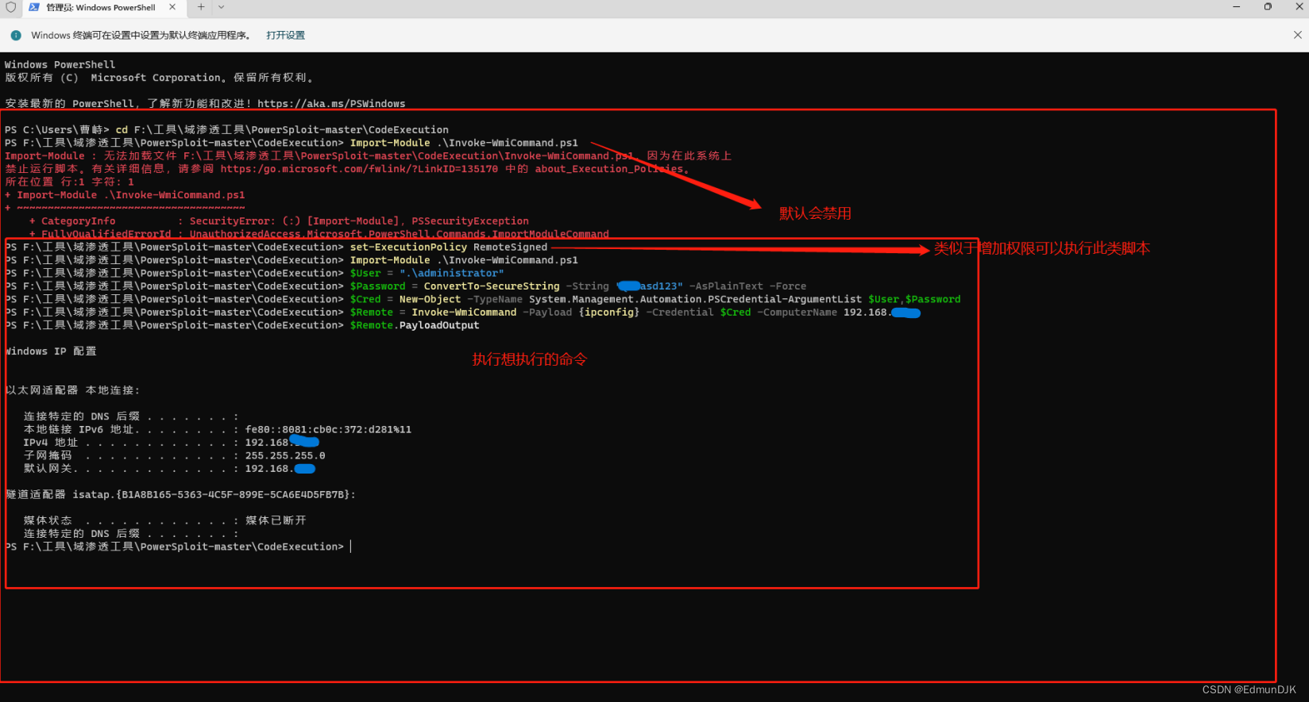Screen dimensions: 1309x702
Task: Click the PSSecurityException CategoryInfo line
Action: tap(279, 221)
